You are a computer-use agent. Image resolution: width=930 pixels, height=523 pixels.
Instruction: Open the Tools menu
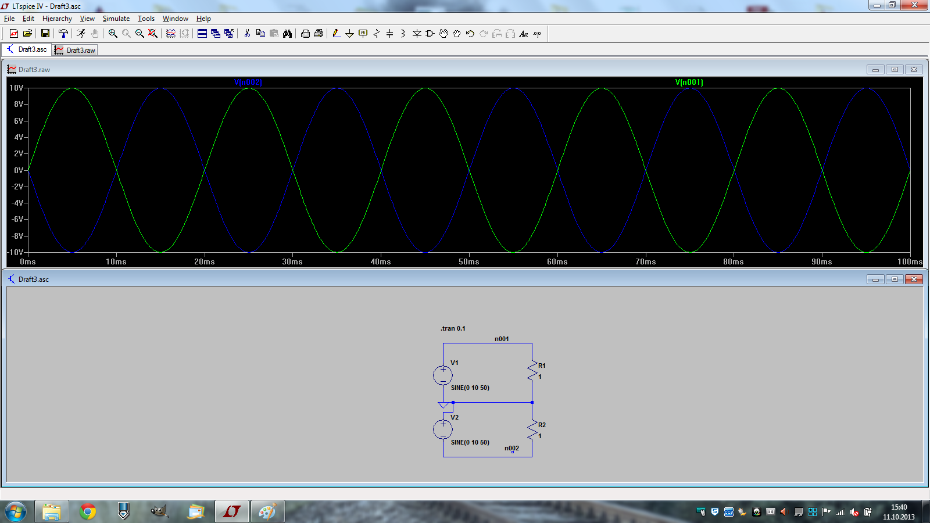point(146,19)
